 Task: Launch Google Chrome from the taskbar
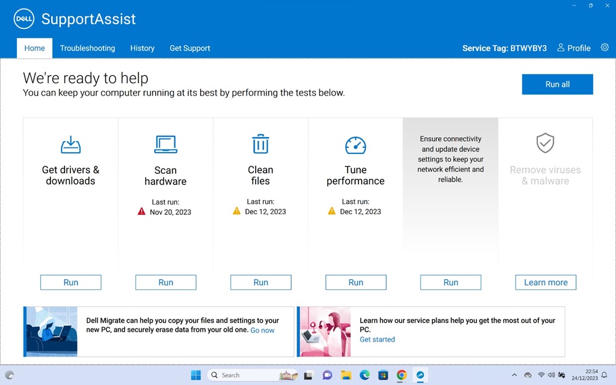401,375
